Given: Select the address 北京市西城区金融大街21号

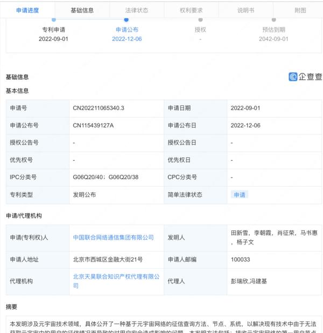Looking at the screenshot, I should [108, 259].
